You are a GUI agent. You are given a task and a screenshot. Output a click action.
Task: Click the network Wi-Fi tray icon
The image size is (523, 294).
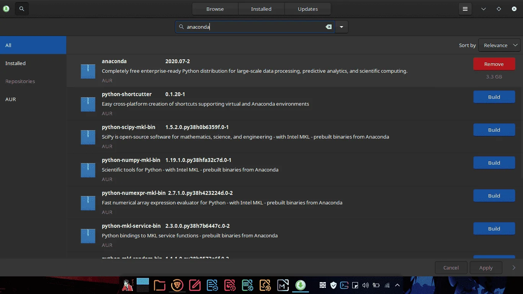[x=387, y=285]
